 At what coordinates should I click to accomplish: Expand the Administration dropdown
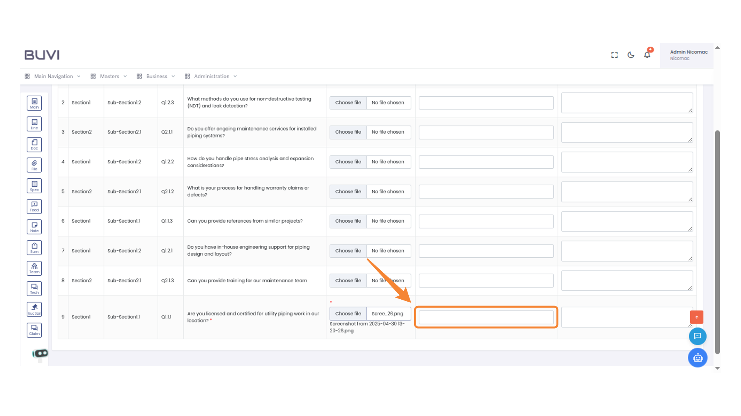pos(211,76)
